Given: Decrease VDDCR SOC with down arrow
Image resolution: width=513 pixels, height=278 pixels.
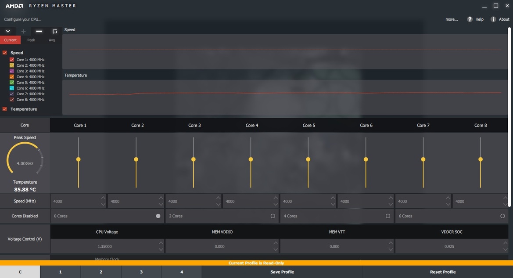Looking at the screenshot, I should pyautogui.click(x=506, y=249).
